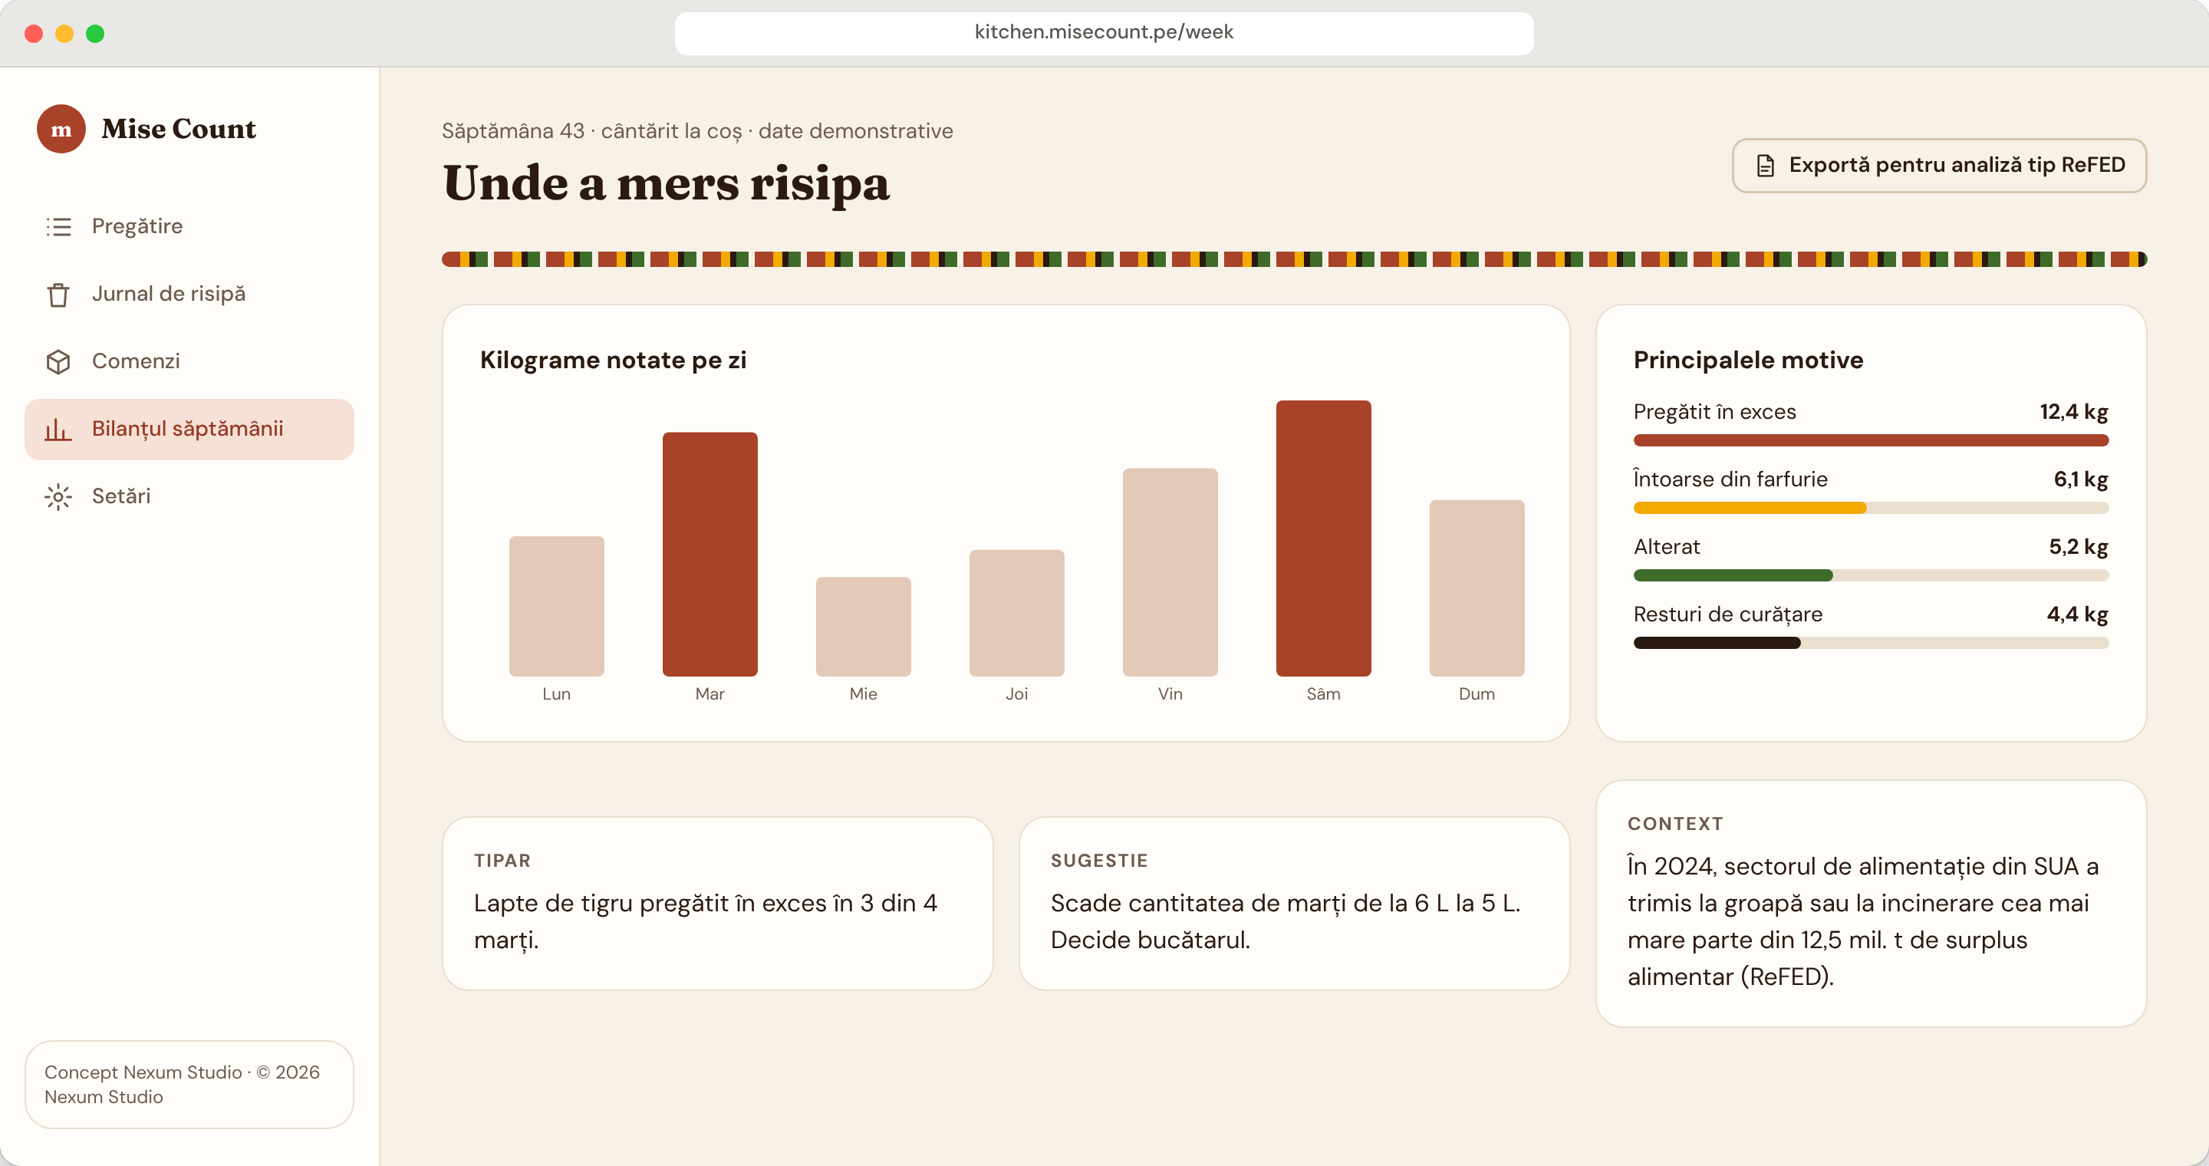Click the '6,1 kg' value
The height and width of the screenshot is (1166, 2209).
[x=2080, y=479]
